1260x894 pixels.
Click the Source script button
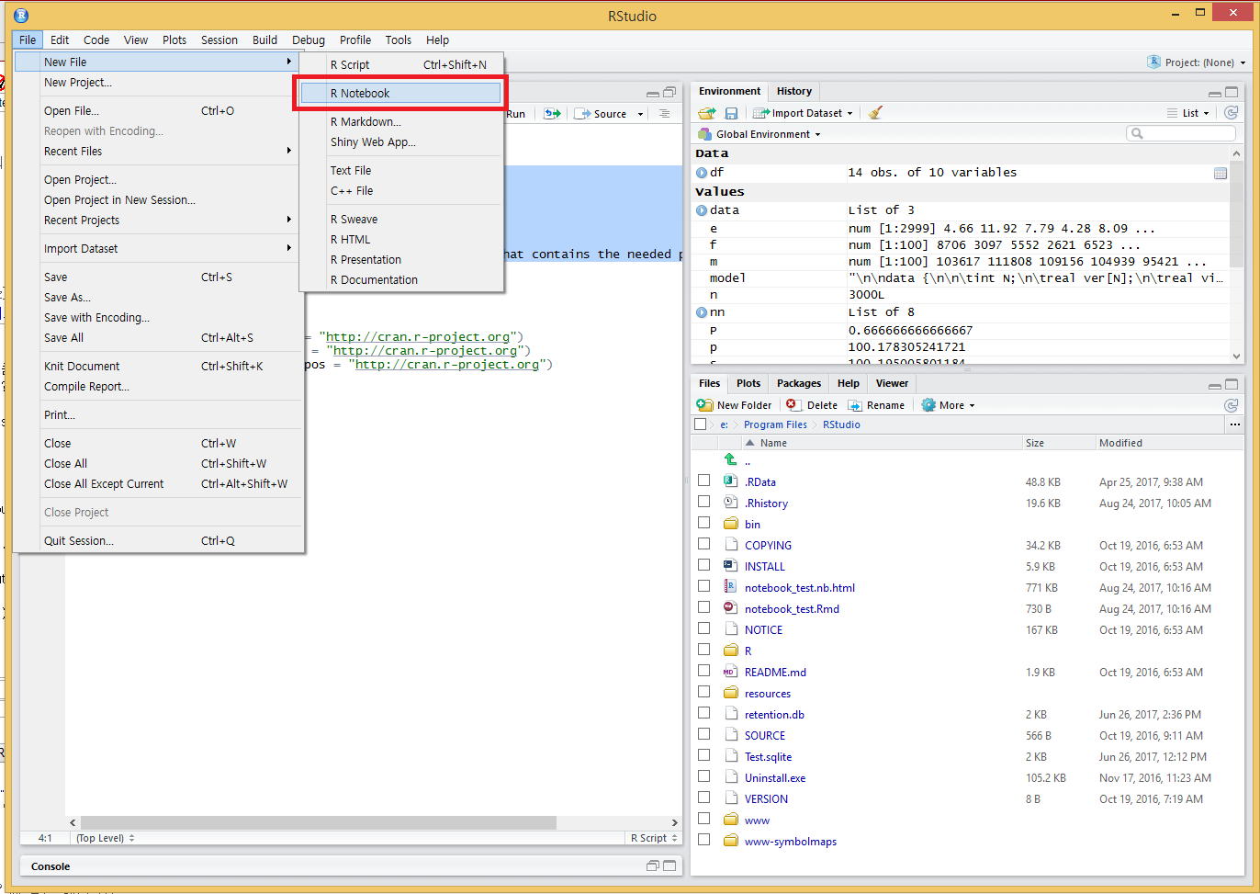tap(602, 114)
